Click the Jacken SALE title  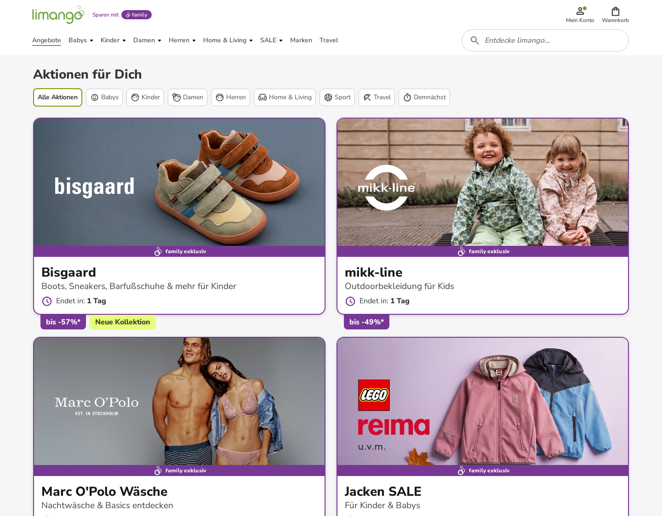[383, 492]
